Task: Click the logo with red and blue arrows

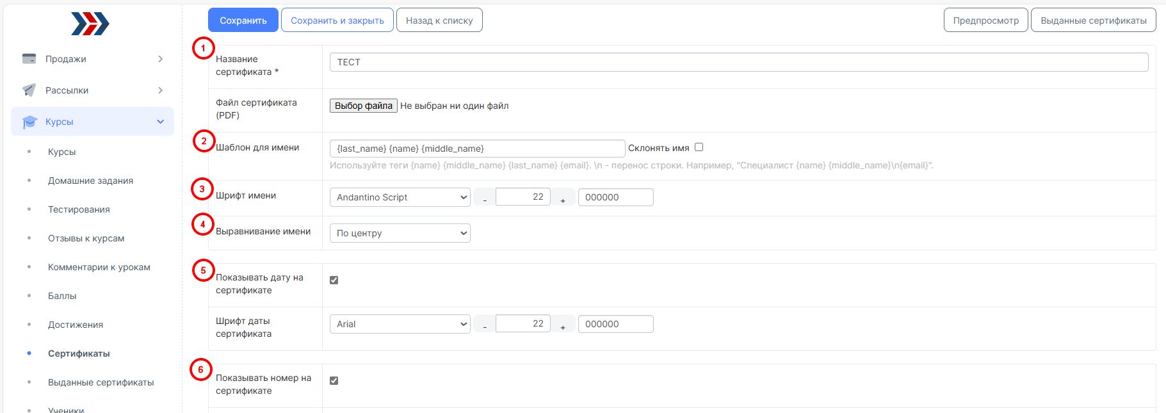Action: tap(90, 24)
